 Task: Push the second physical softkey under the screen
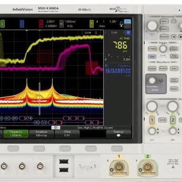39,149
